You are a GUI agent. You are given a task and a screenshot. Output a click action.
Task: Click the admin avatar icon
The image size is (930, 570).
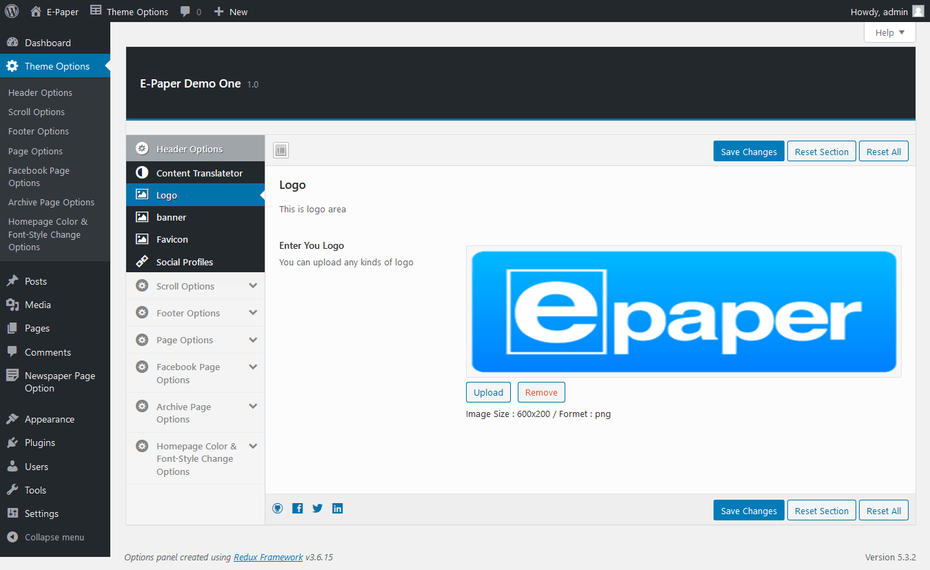pyautogui.click(x=918, y=11)
